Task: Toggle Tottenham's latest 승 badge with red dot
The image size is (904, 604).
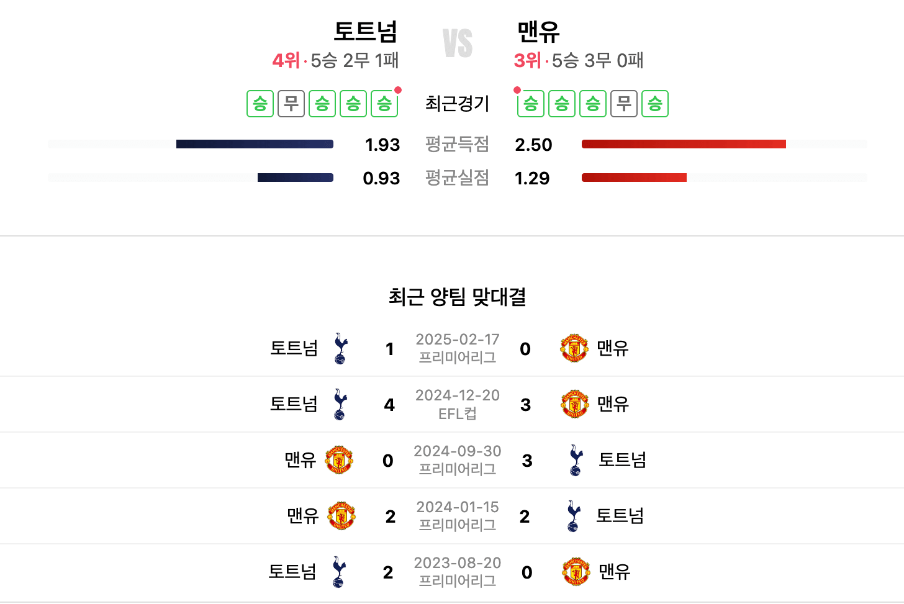Action: click(x=384, y=104)
